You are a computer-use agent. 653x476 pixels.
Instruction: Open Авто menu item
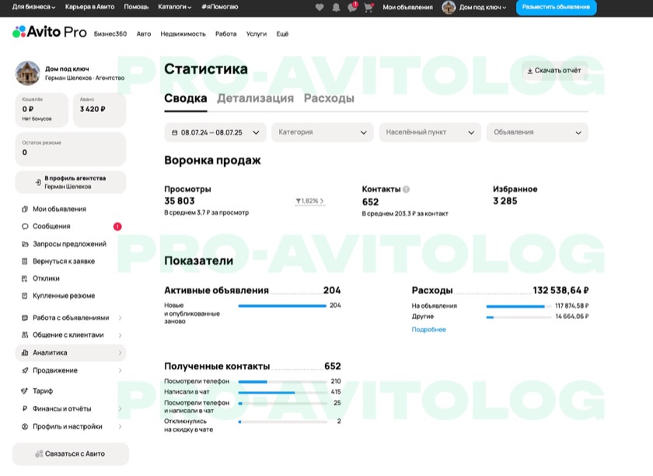pyautogui.click(x=144, y=34)
